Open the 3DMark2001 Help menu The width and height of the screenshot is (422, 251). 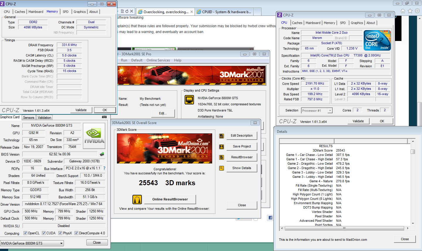pos(178,60)
